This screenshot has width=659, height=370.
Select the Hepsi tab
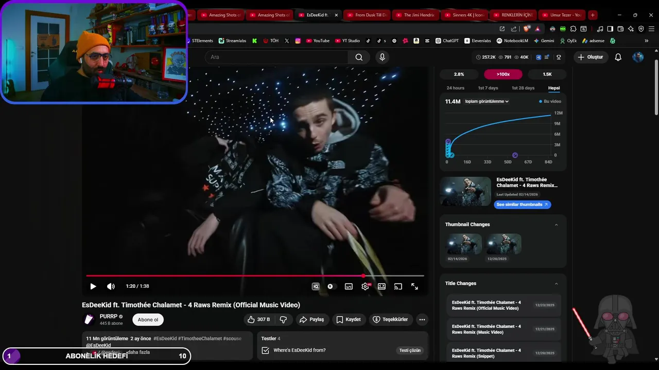point(554,88)
